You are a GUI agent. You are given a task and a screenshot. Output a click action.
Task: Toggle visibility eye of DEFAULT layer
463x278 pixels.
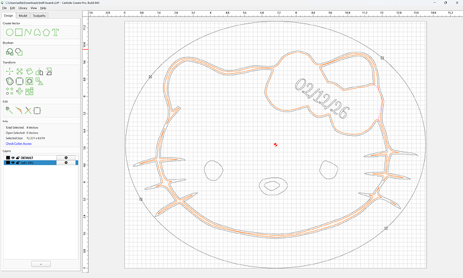13,158
